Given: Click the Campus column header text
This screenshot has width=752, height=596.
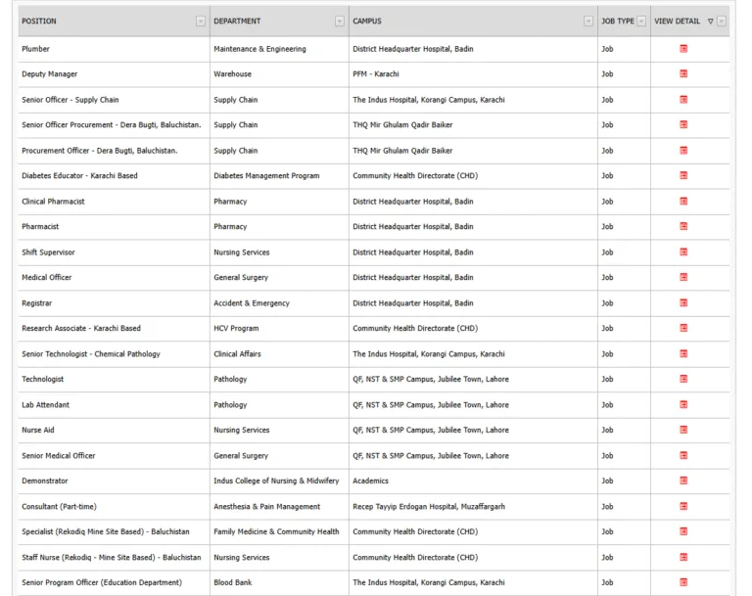Looking at the screenshot, I should point(367,22).
